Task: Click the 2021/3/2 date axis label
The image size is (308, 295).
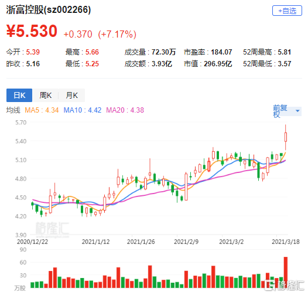Action: point(231,242)
